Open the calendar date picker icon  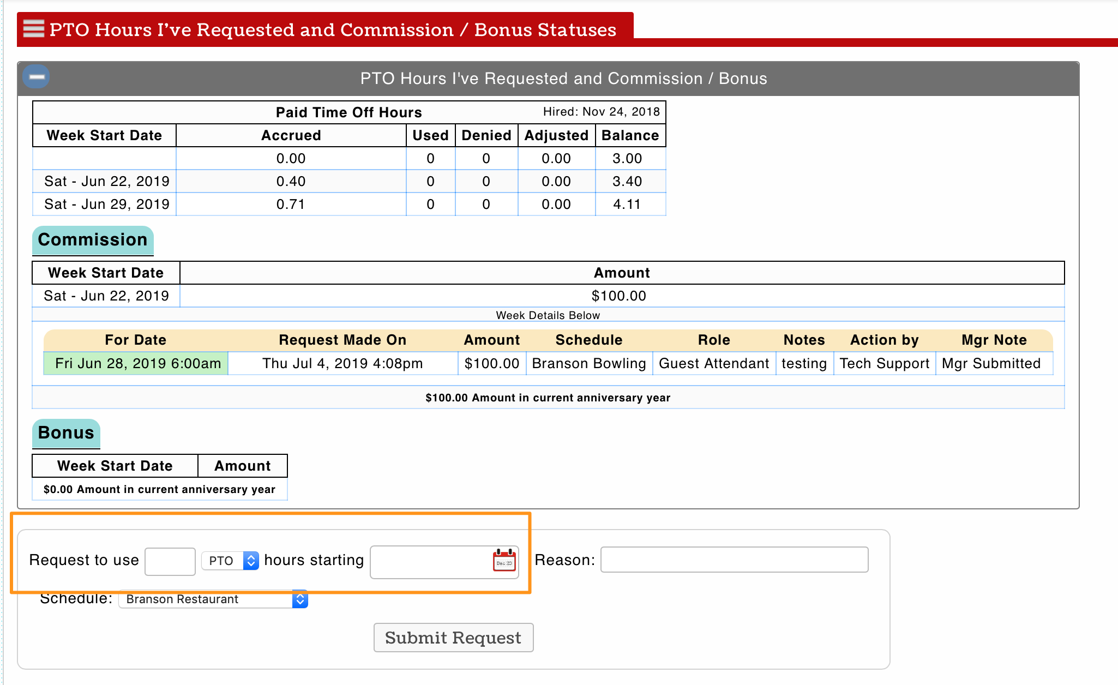504,561
